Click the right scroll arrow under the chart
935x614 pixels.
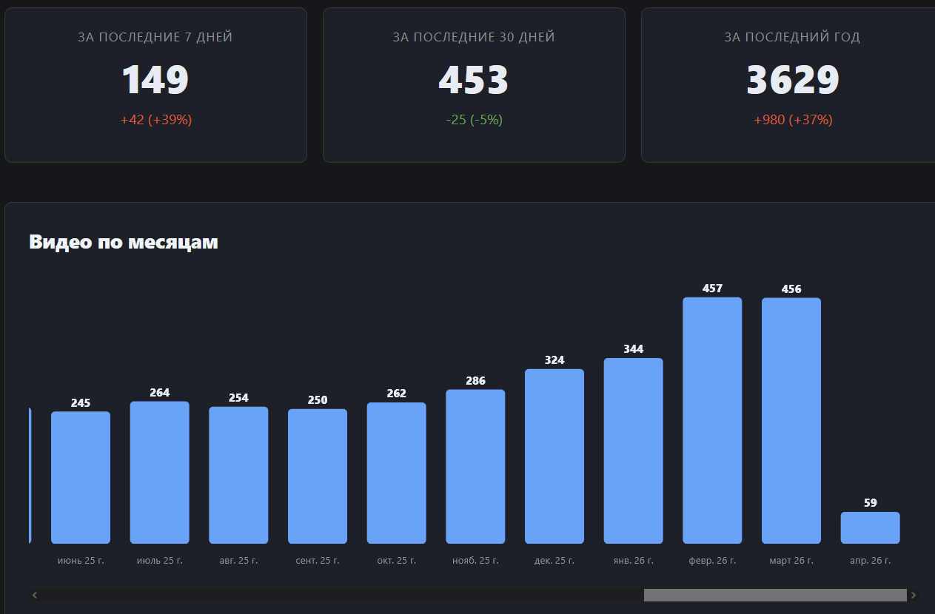pos(913,595)
